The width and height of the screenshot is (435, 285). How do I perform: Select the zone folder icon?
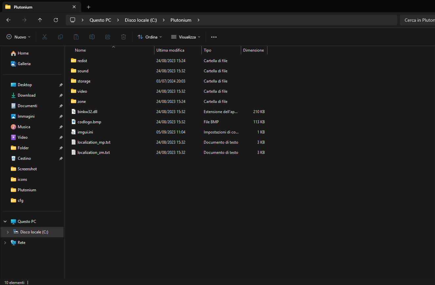(74, 102)
